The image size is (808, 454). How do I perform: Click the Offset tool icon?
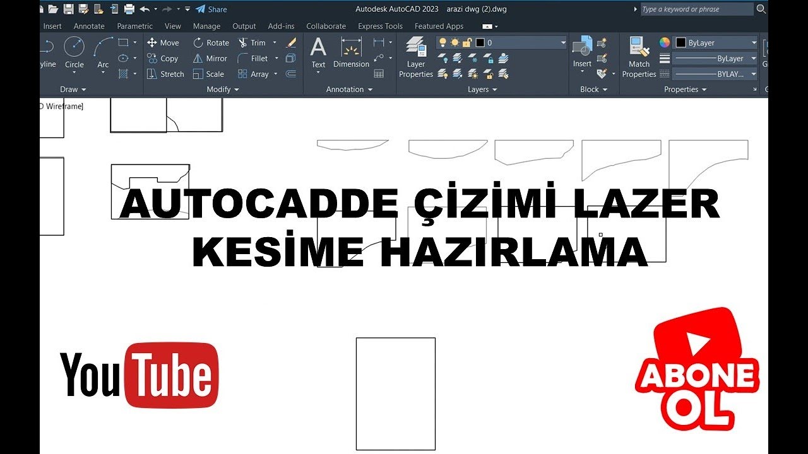[291, 74]
